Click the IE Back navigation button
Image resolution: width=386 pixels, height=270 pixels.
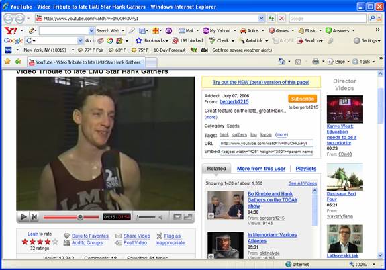(x=8, y=19)
